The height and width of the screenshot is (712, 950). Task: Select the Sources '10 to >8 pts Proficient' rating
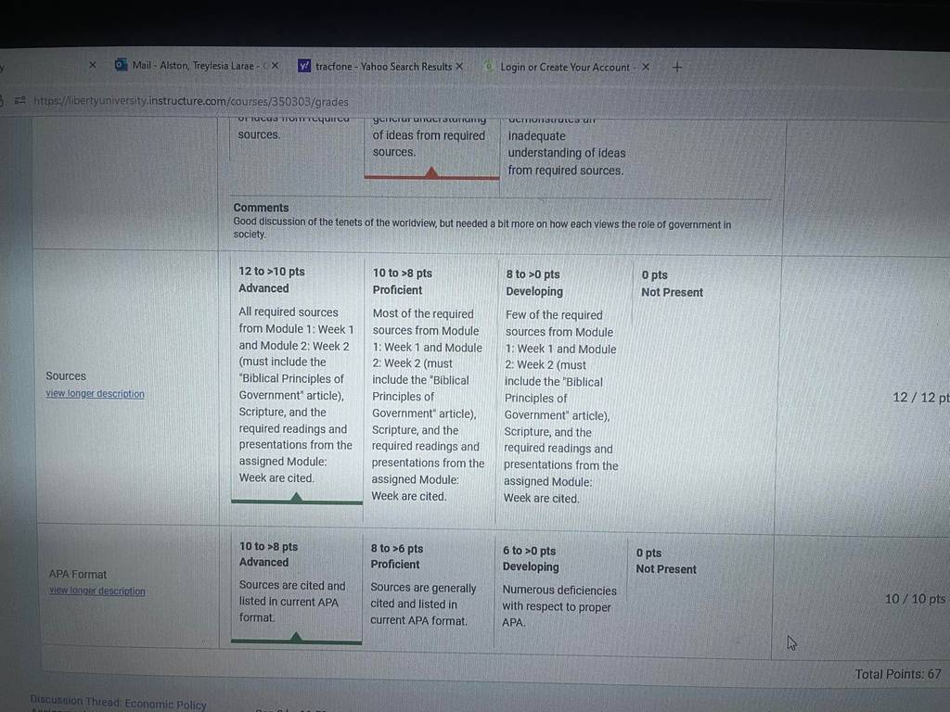coord(429,388)
